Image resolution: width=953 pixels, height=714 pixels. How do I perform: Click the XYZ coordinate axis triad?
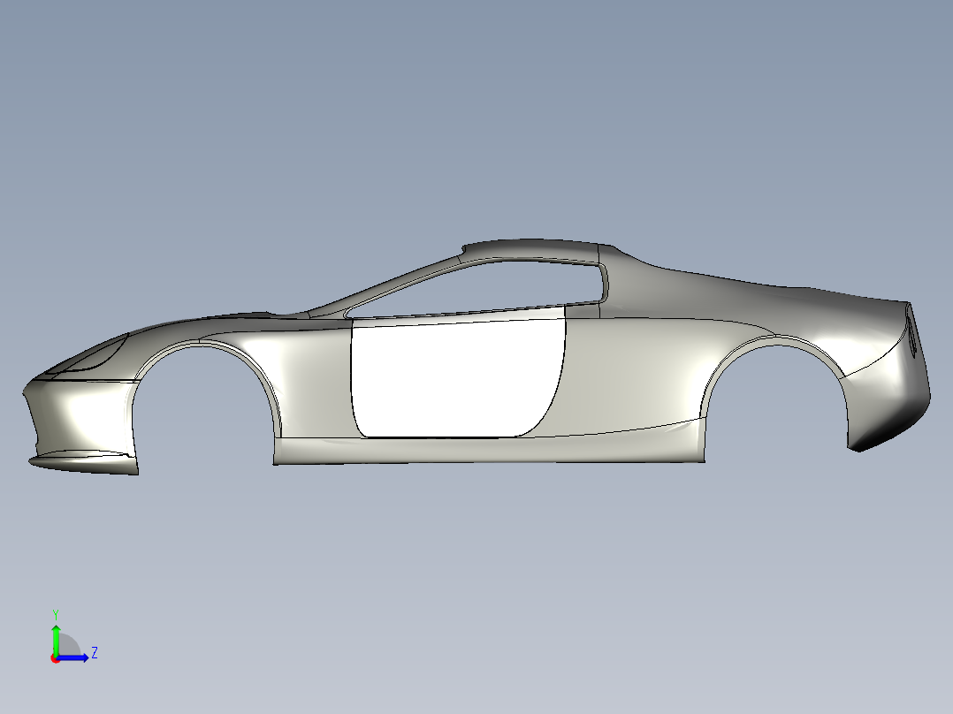[x=72, y=636]
